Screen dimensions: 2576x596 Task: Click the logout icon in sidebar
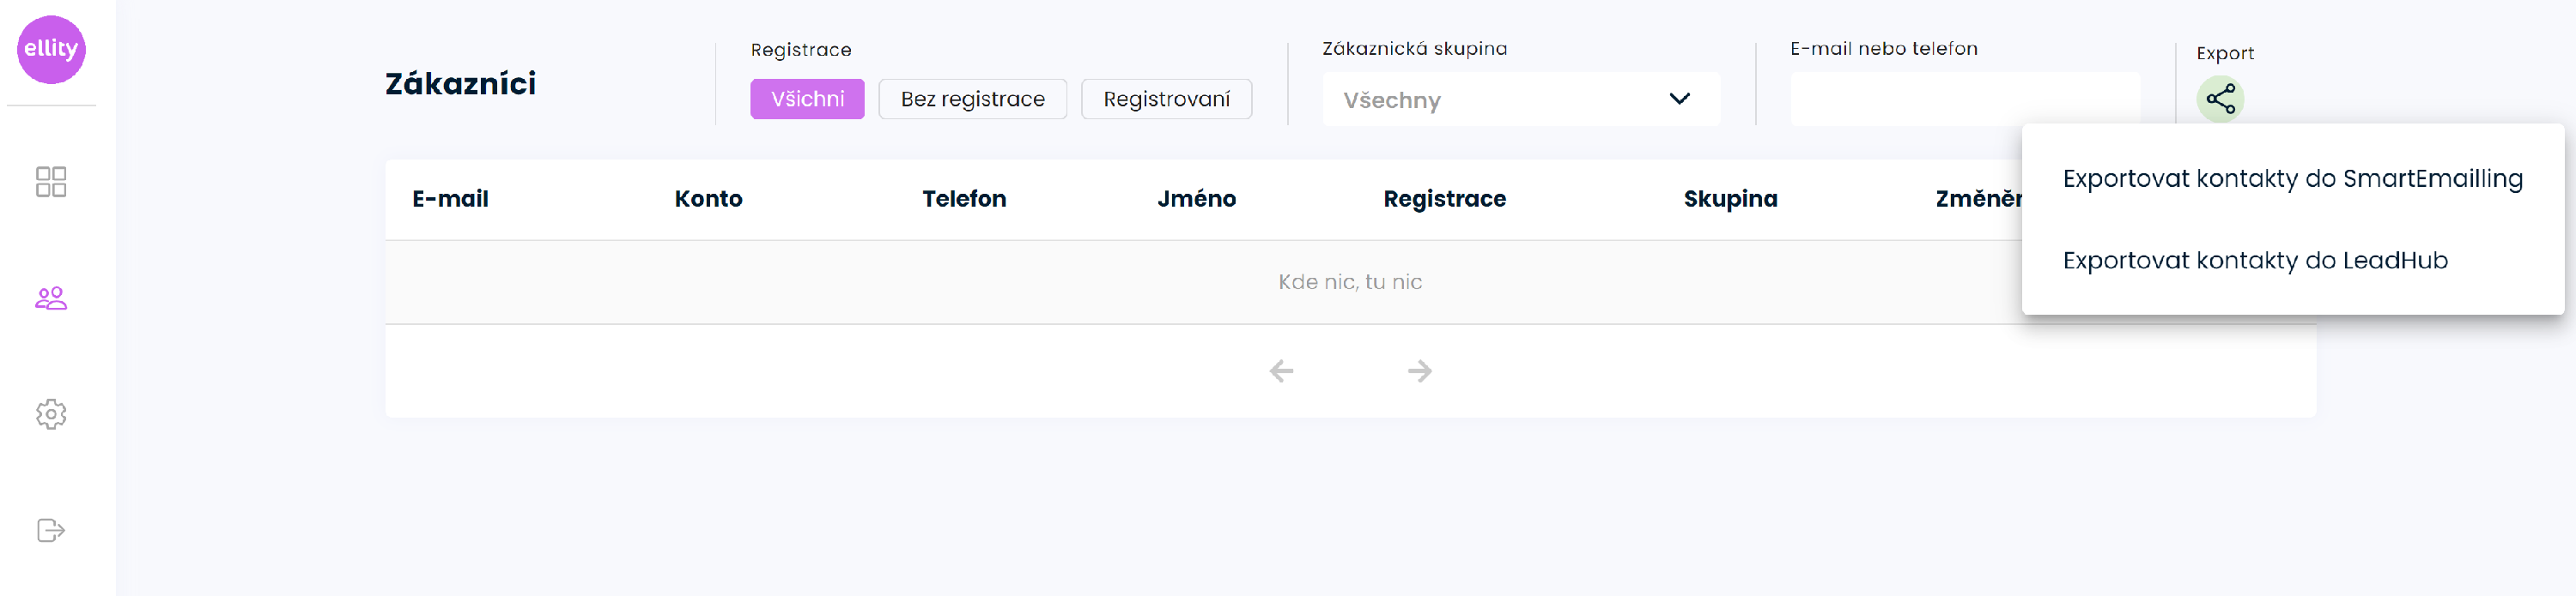pyautogui.click(x=51, y=530)
